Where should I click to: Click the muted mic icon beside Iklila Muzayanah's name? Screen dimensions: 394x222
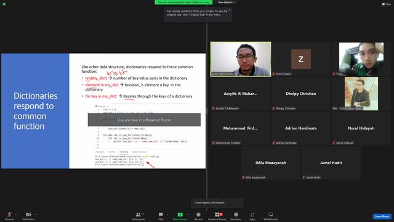[x=244, y=178]
